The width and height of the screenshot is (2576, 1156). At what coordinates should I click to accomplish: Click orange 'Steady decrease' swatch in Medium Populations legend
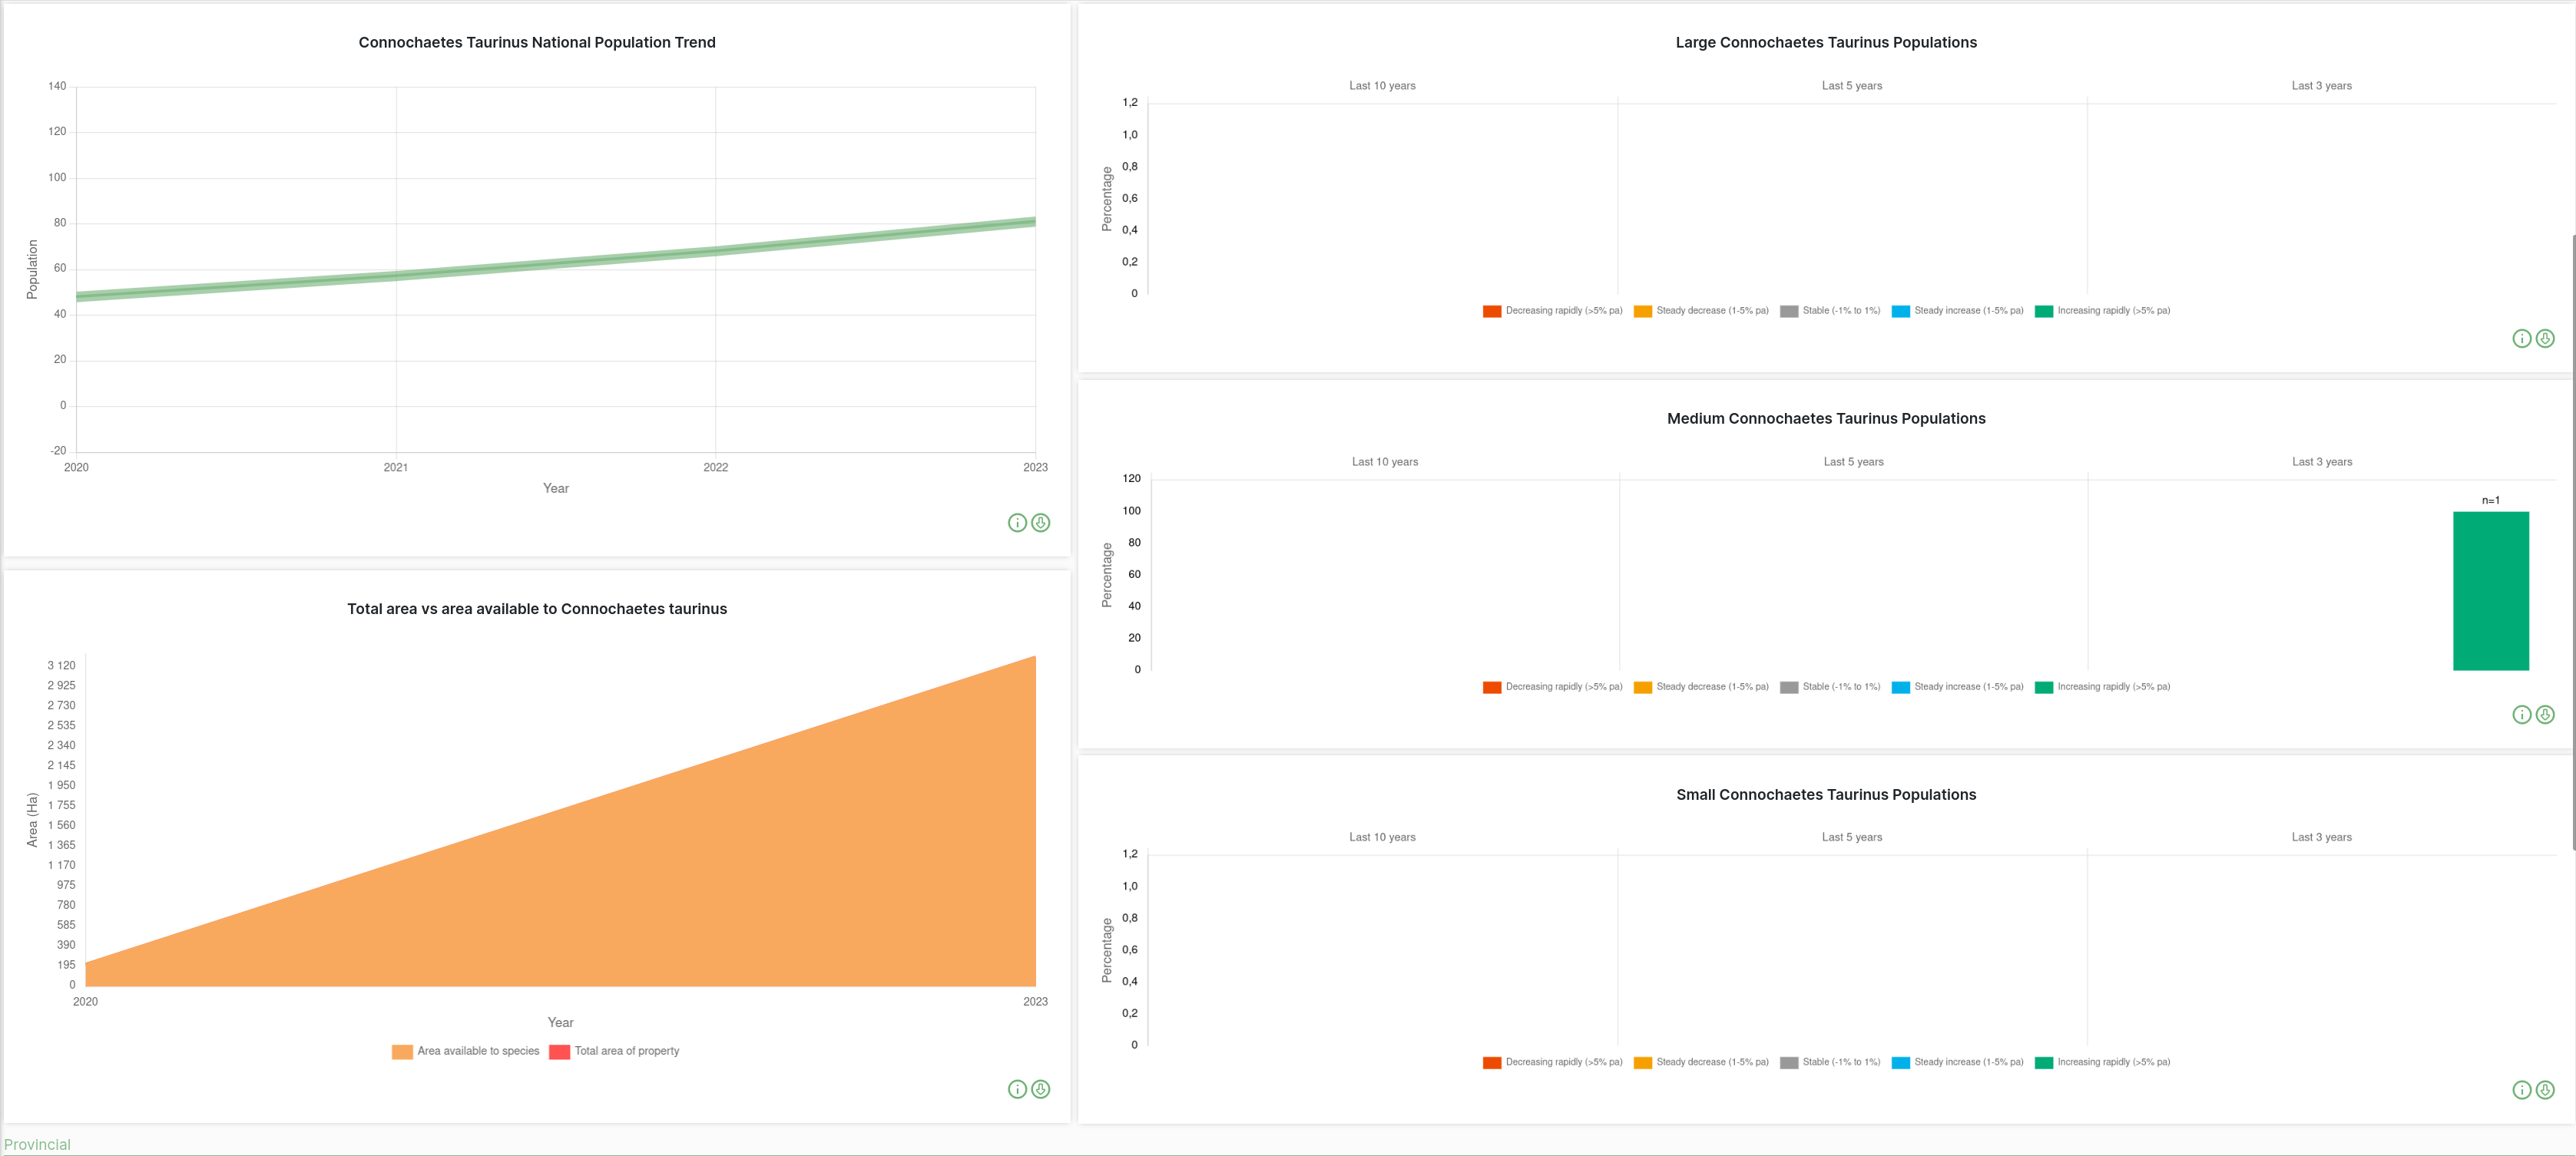[1643, 688]
